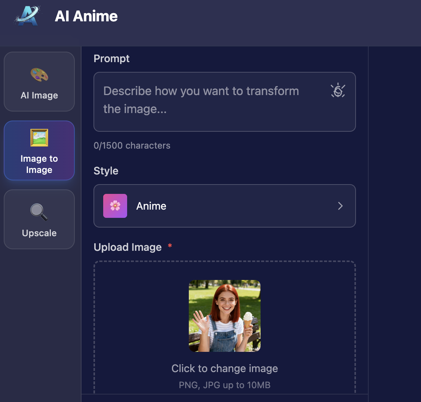Viewport: 421px width, 402px height.
Task: Select the paint palette AI Image icon
Action: (39, 74)
